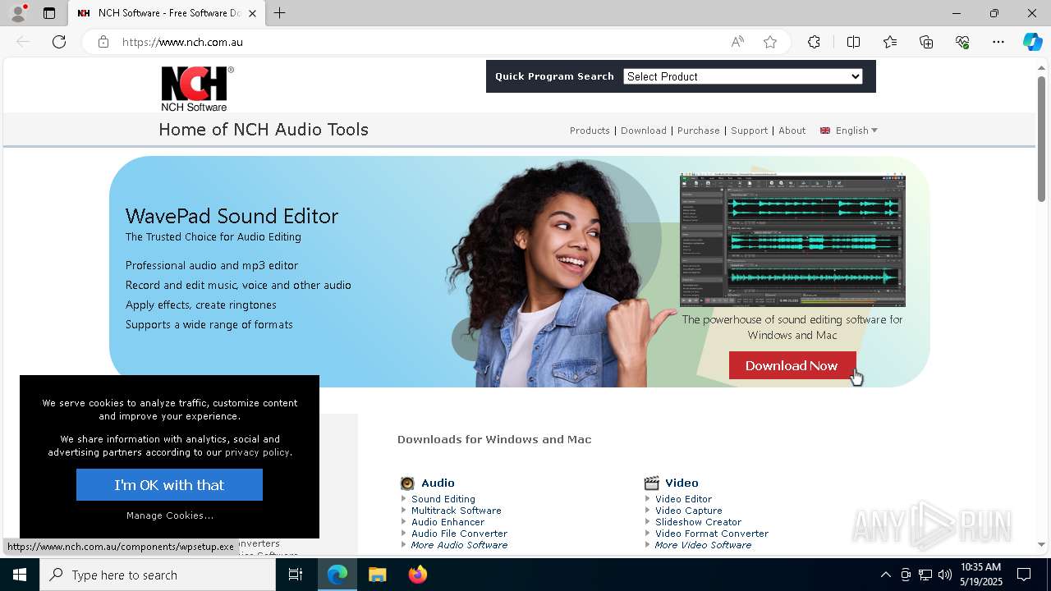
Task: Open the Favorites list icon
Action: pos(890,42)
